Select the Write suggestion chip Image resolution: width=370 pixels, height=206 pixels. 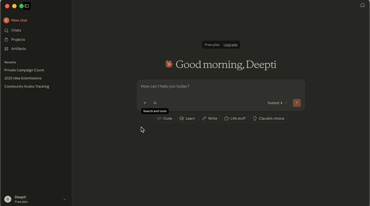[209, 118]
